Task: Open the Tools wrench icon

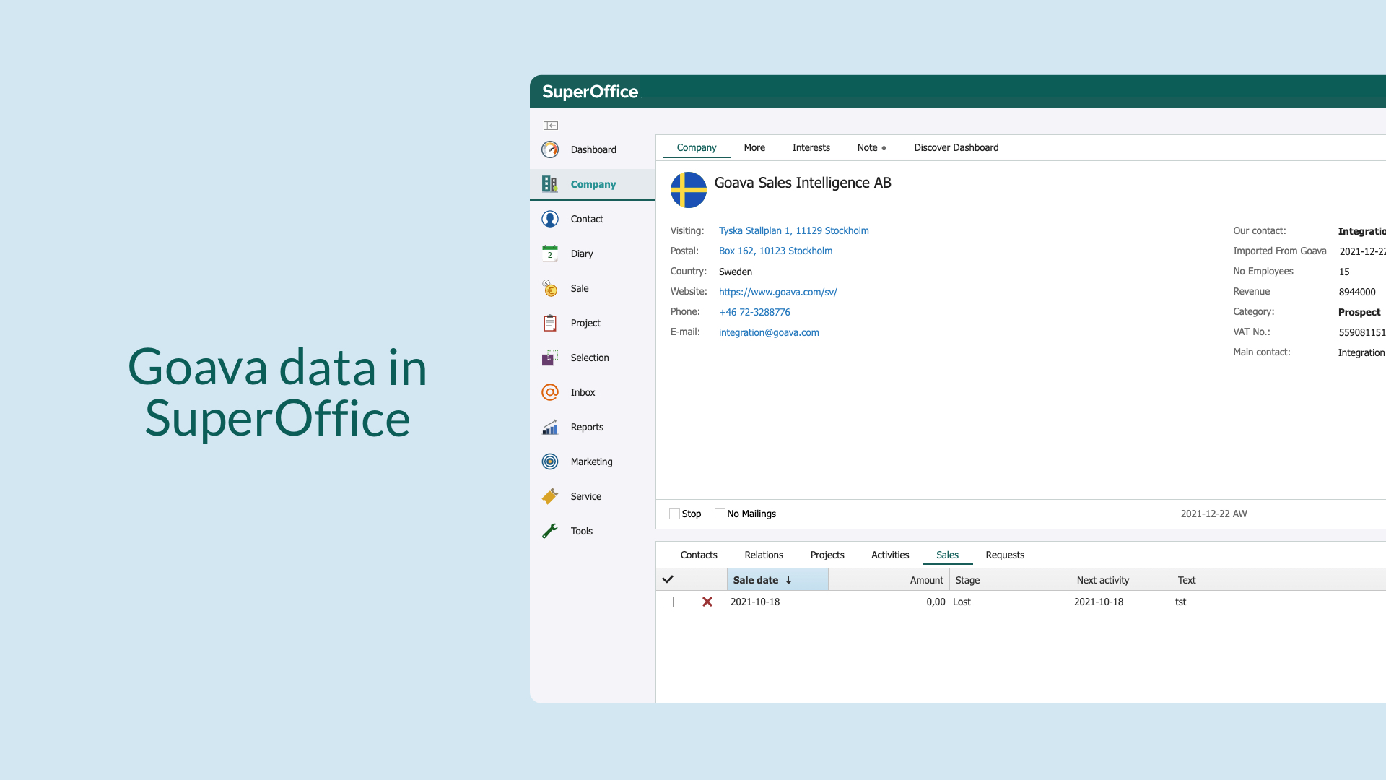Action: (x=550, y=531)
